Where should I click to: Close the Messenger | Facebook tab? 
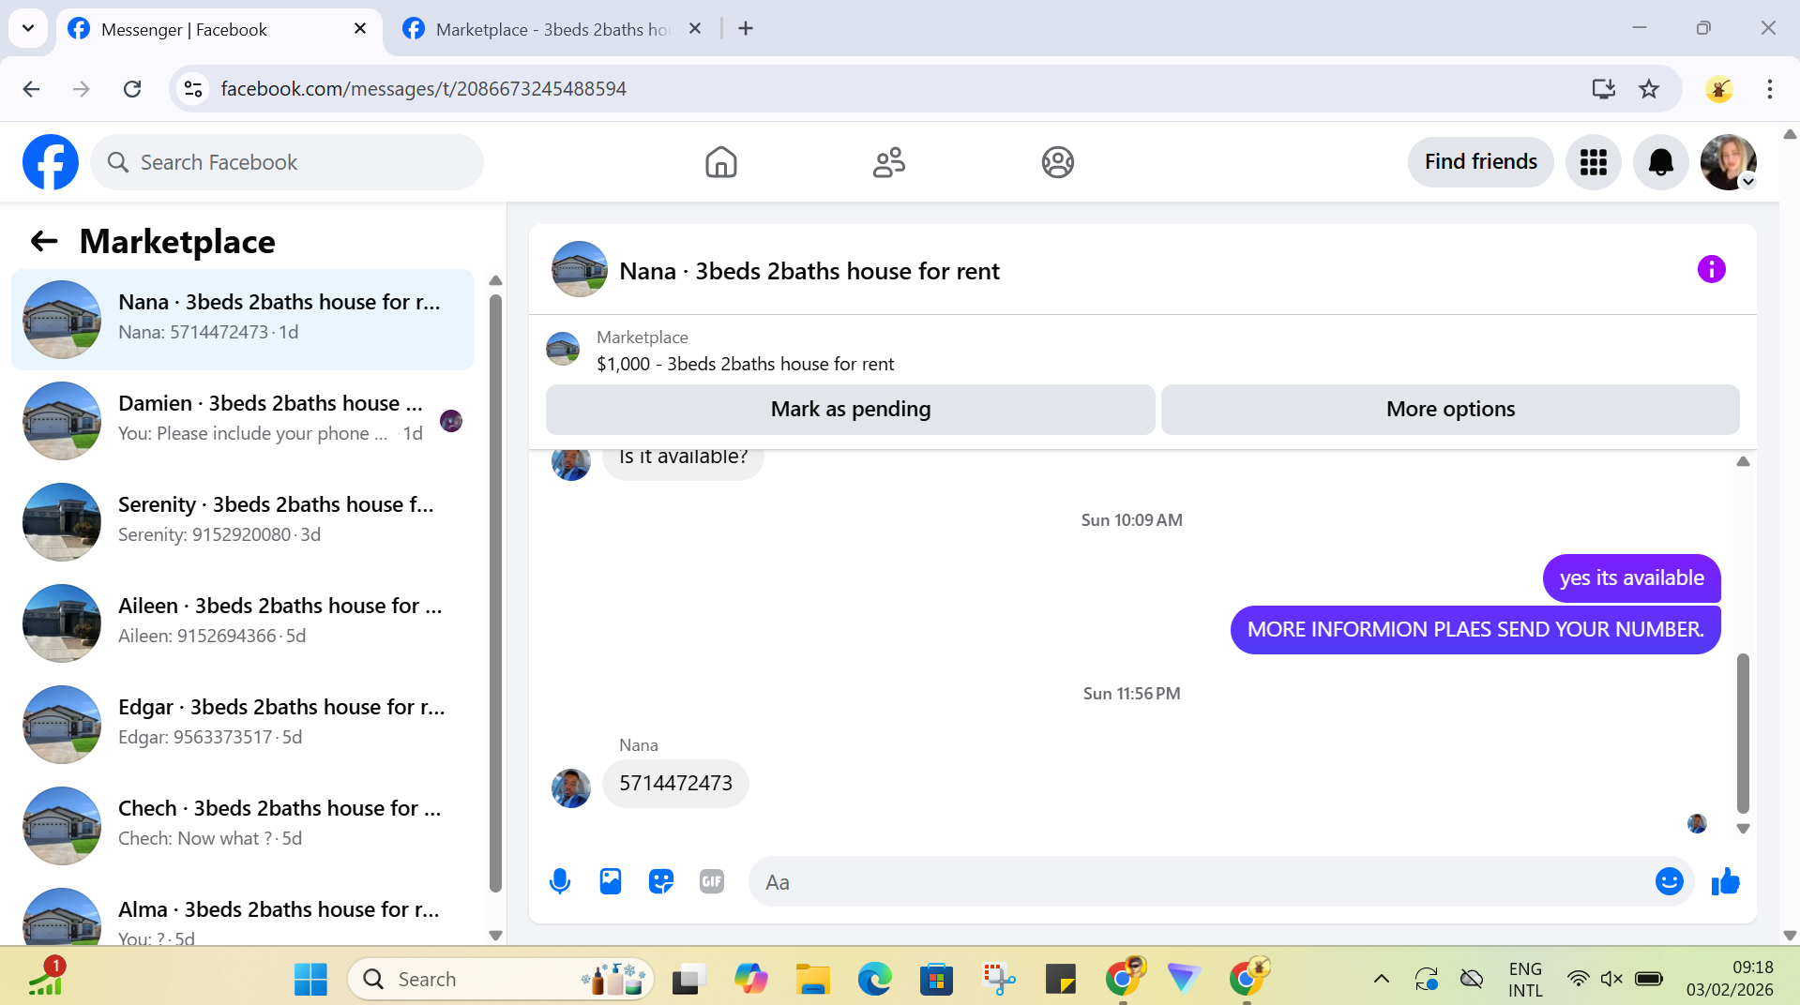pyautogui.click(x=360, y=29)
